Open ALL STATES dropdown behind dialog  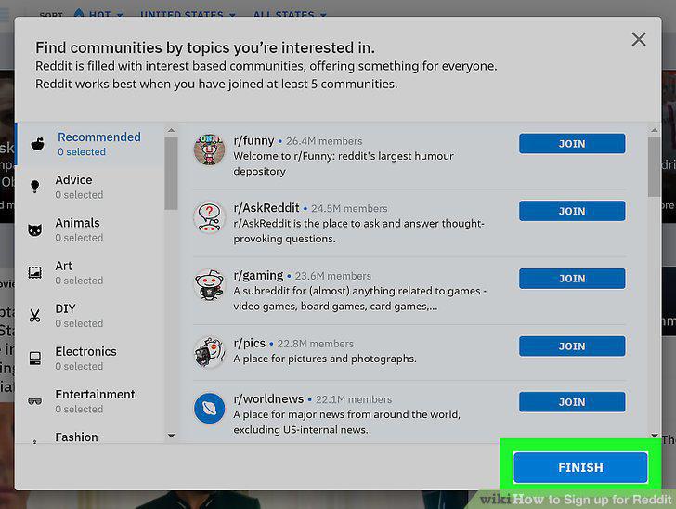[290, 14]
